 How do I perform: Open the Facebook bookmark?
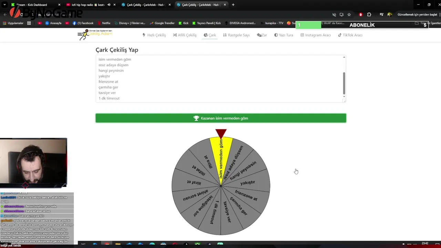pos(83,23)
